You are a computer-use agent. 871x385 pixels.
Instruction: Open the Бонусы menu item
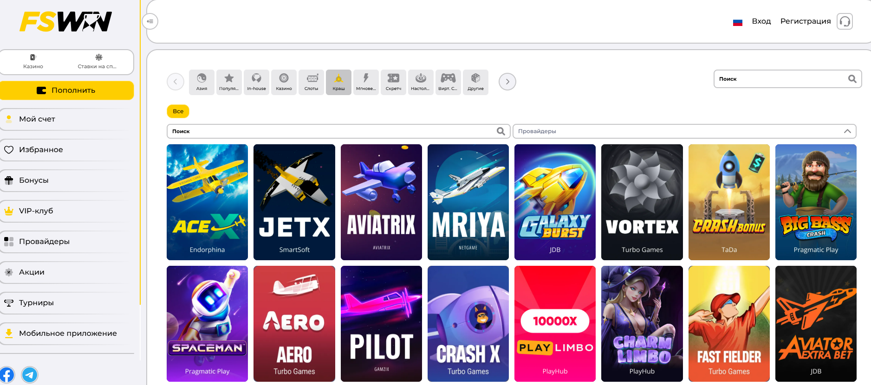click(x=67, y=180)
